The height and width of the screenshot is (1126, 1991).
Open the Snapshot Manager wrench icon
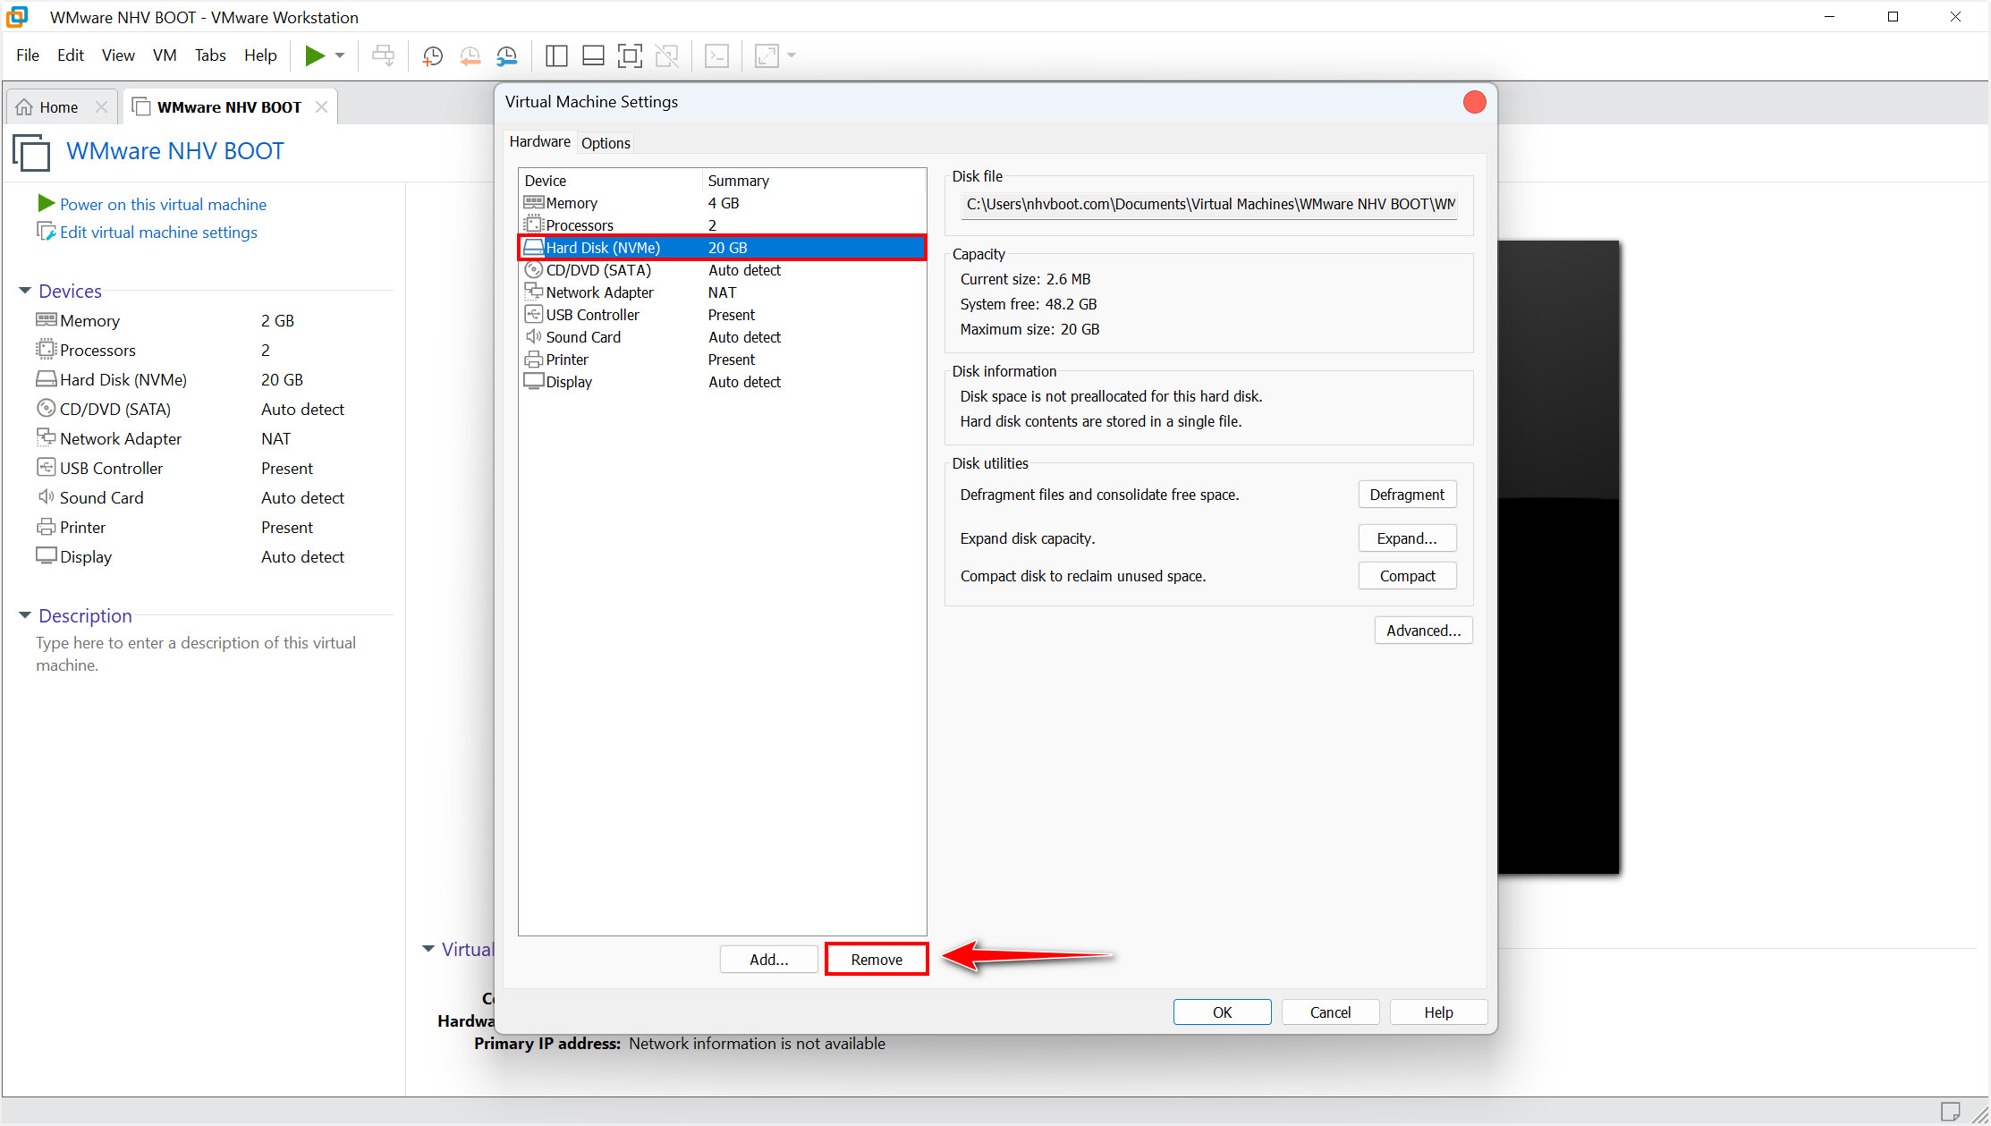click(507, 56)
